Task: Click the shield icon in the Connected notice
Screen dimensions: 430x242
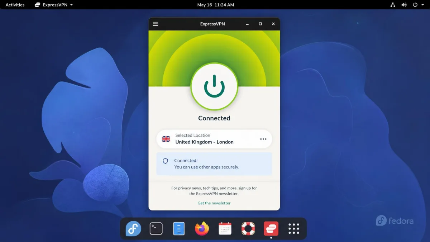Action: [166, 161]
